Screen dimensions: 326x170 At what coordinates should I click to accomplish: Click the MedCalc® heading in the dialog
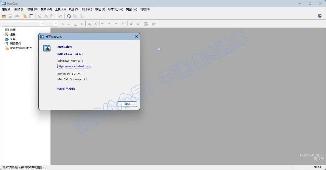click(65, 47)
